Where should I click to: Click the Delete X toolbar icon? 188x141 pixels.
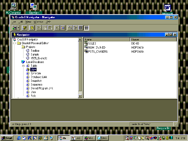[x=57, y=28]
